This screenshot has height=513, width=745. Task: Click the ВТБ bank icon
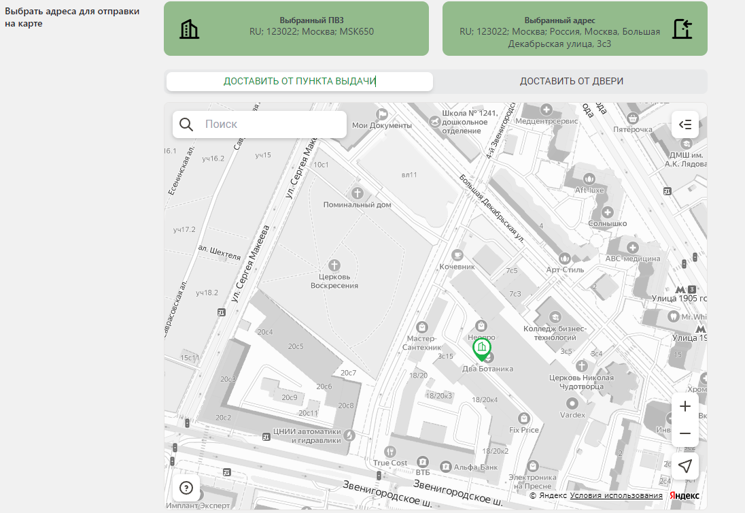pos(422,461)
